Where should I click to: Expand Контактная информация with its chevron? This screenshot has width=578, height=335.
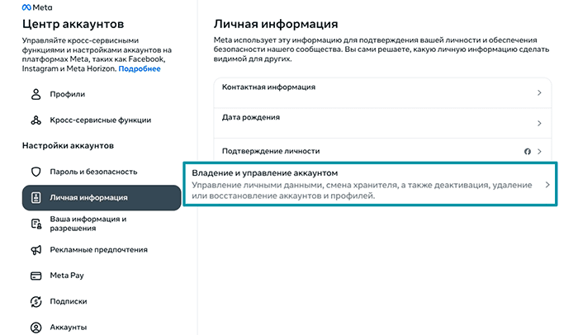pos(539,92)
